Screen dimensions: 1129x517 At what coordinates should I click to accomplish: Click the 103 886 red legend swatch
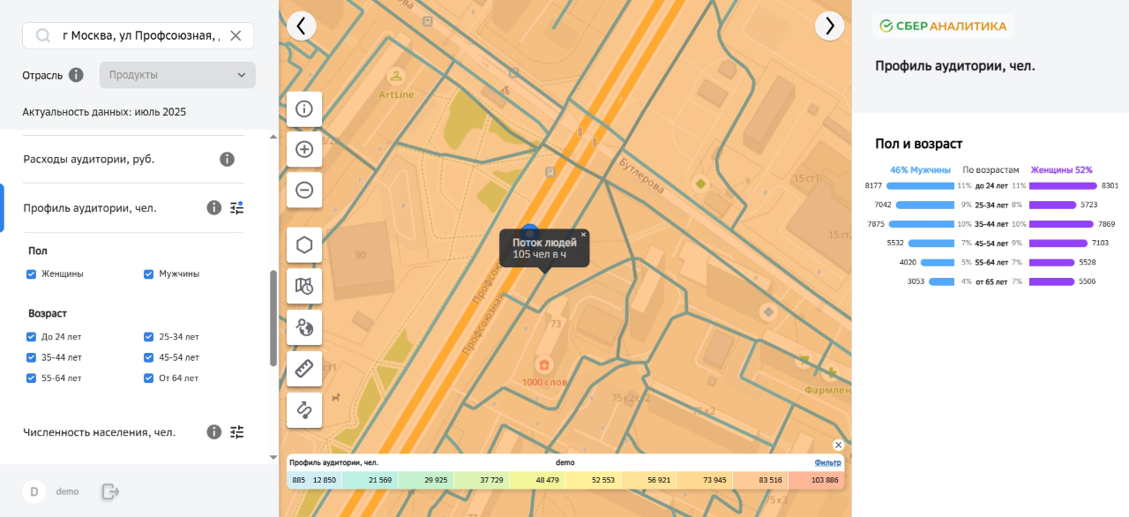tap(816, 480)
